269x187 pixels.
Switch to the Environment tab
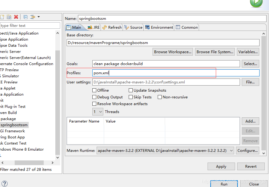pos(159,28)
